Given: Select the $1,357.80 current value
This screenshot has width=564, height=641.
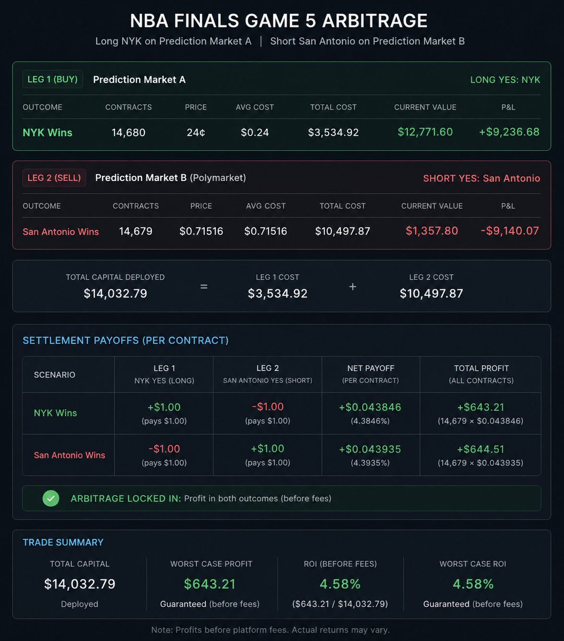Looking at the screenshot, I should point(432,231).
